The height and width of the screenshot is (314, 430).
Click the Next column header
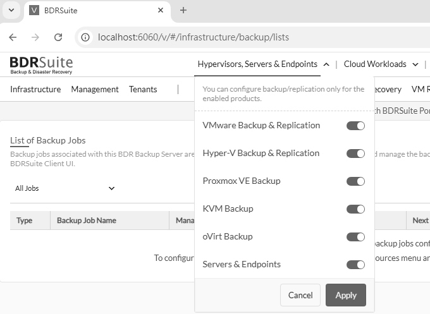418,220
